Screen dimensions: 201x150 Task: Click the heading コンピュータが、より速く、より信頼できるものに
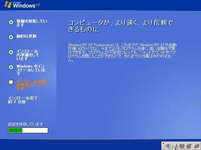click(121, 26)
